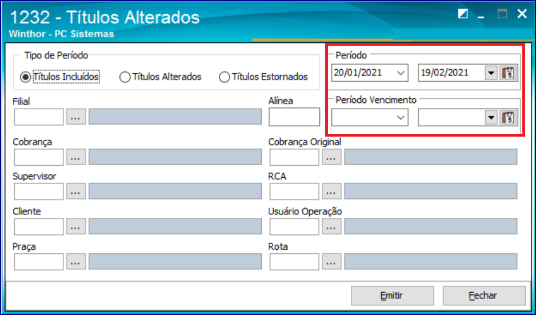Open the Cobrança lookup ellipsis button
536x315 pixels.
coord(76,157)
